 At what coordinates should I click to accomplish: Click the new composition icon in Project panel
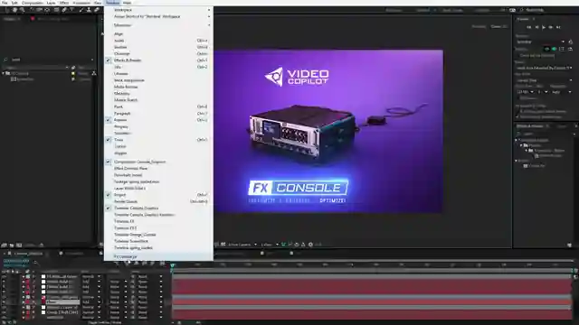[19, 245]
